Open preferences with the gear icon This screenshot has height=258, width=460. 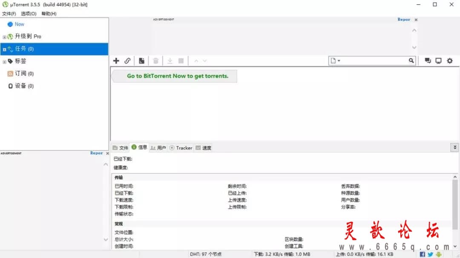[x=450, y=61]
